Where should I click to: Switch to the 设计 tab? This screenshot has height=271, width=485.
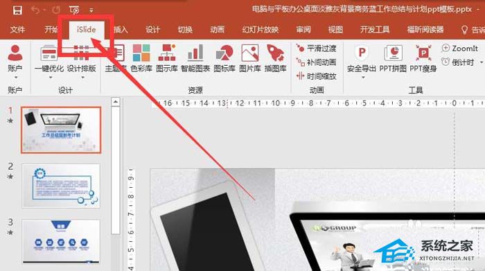[x=153, y=29]
